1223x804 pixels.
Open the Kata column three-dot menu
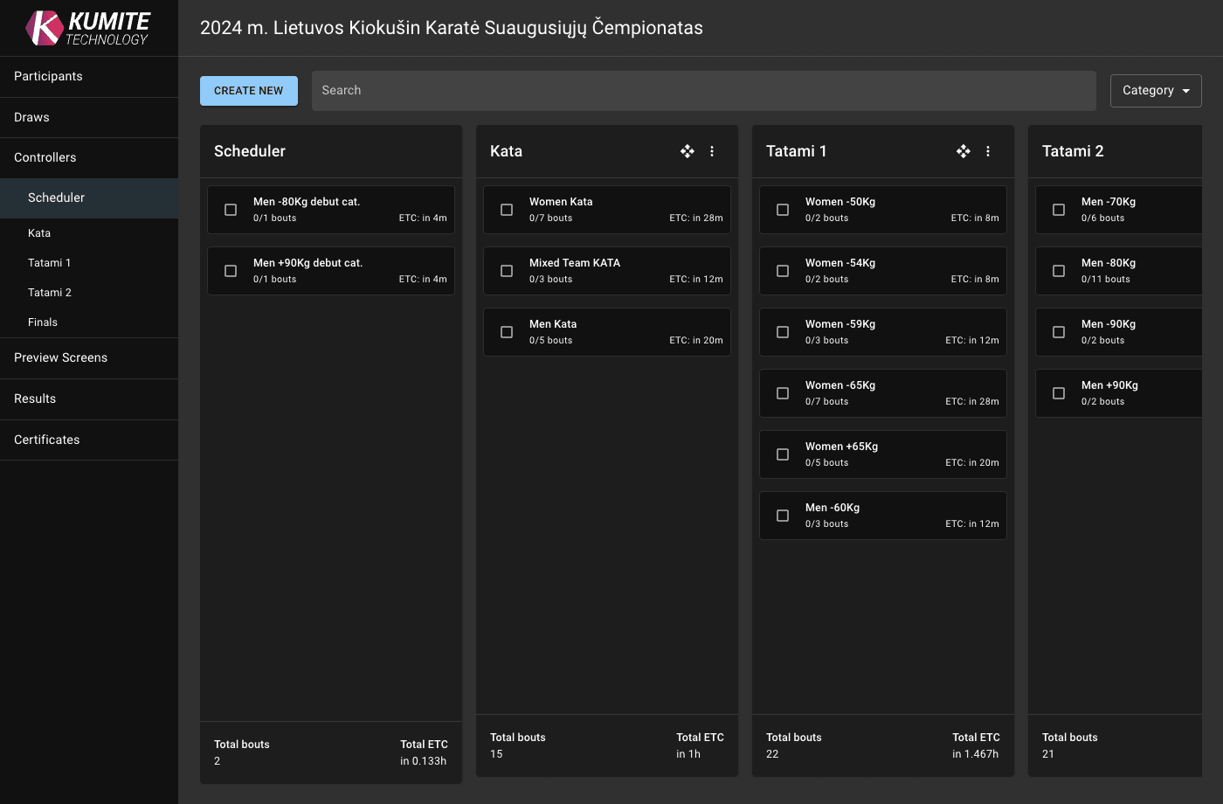(x=712, y=151)
